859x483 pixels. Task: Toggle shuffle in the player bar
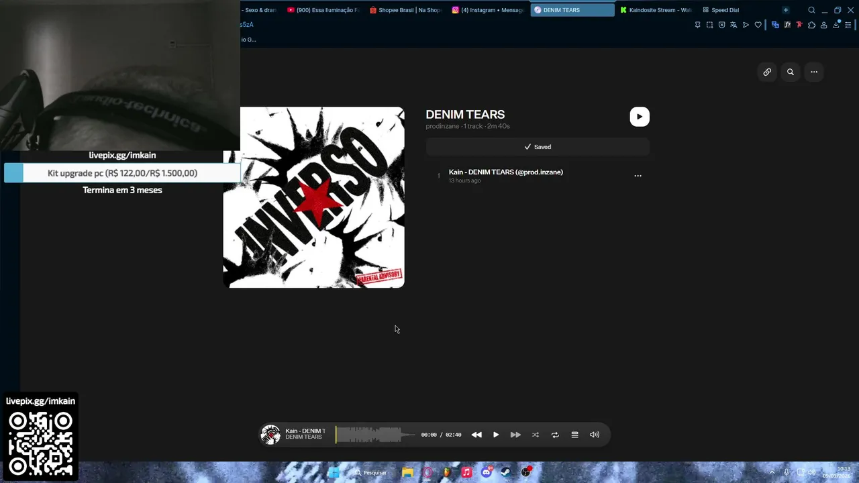click(x=536, y=435)
